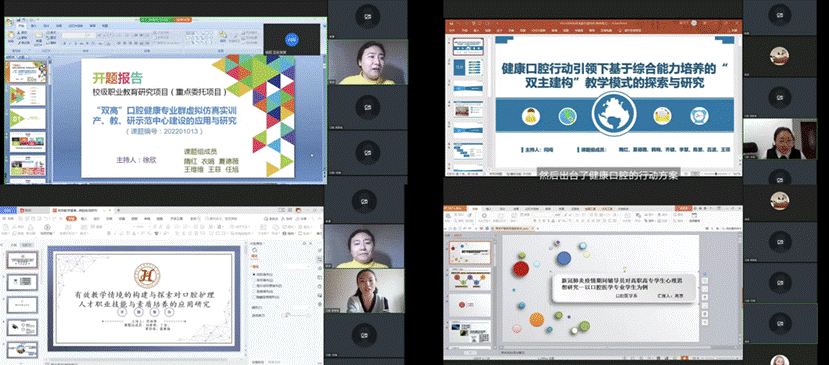Select the 图片或纹理填充 radio option in the WPS properties panel
The width and height of the screenshot is (829, 365).
point(267,286)
